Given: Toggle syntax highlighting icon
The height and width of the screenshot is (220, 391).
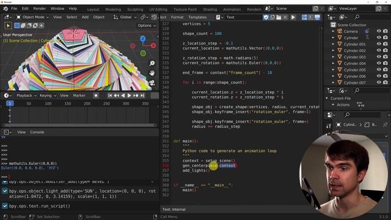Looking at the screenshot, I should pos(317,17).
